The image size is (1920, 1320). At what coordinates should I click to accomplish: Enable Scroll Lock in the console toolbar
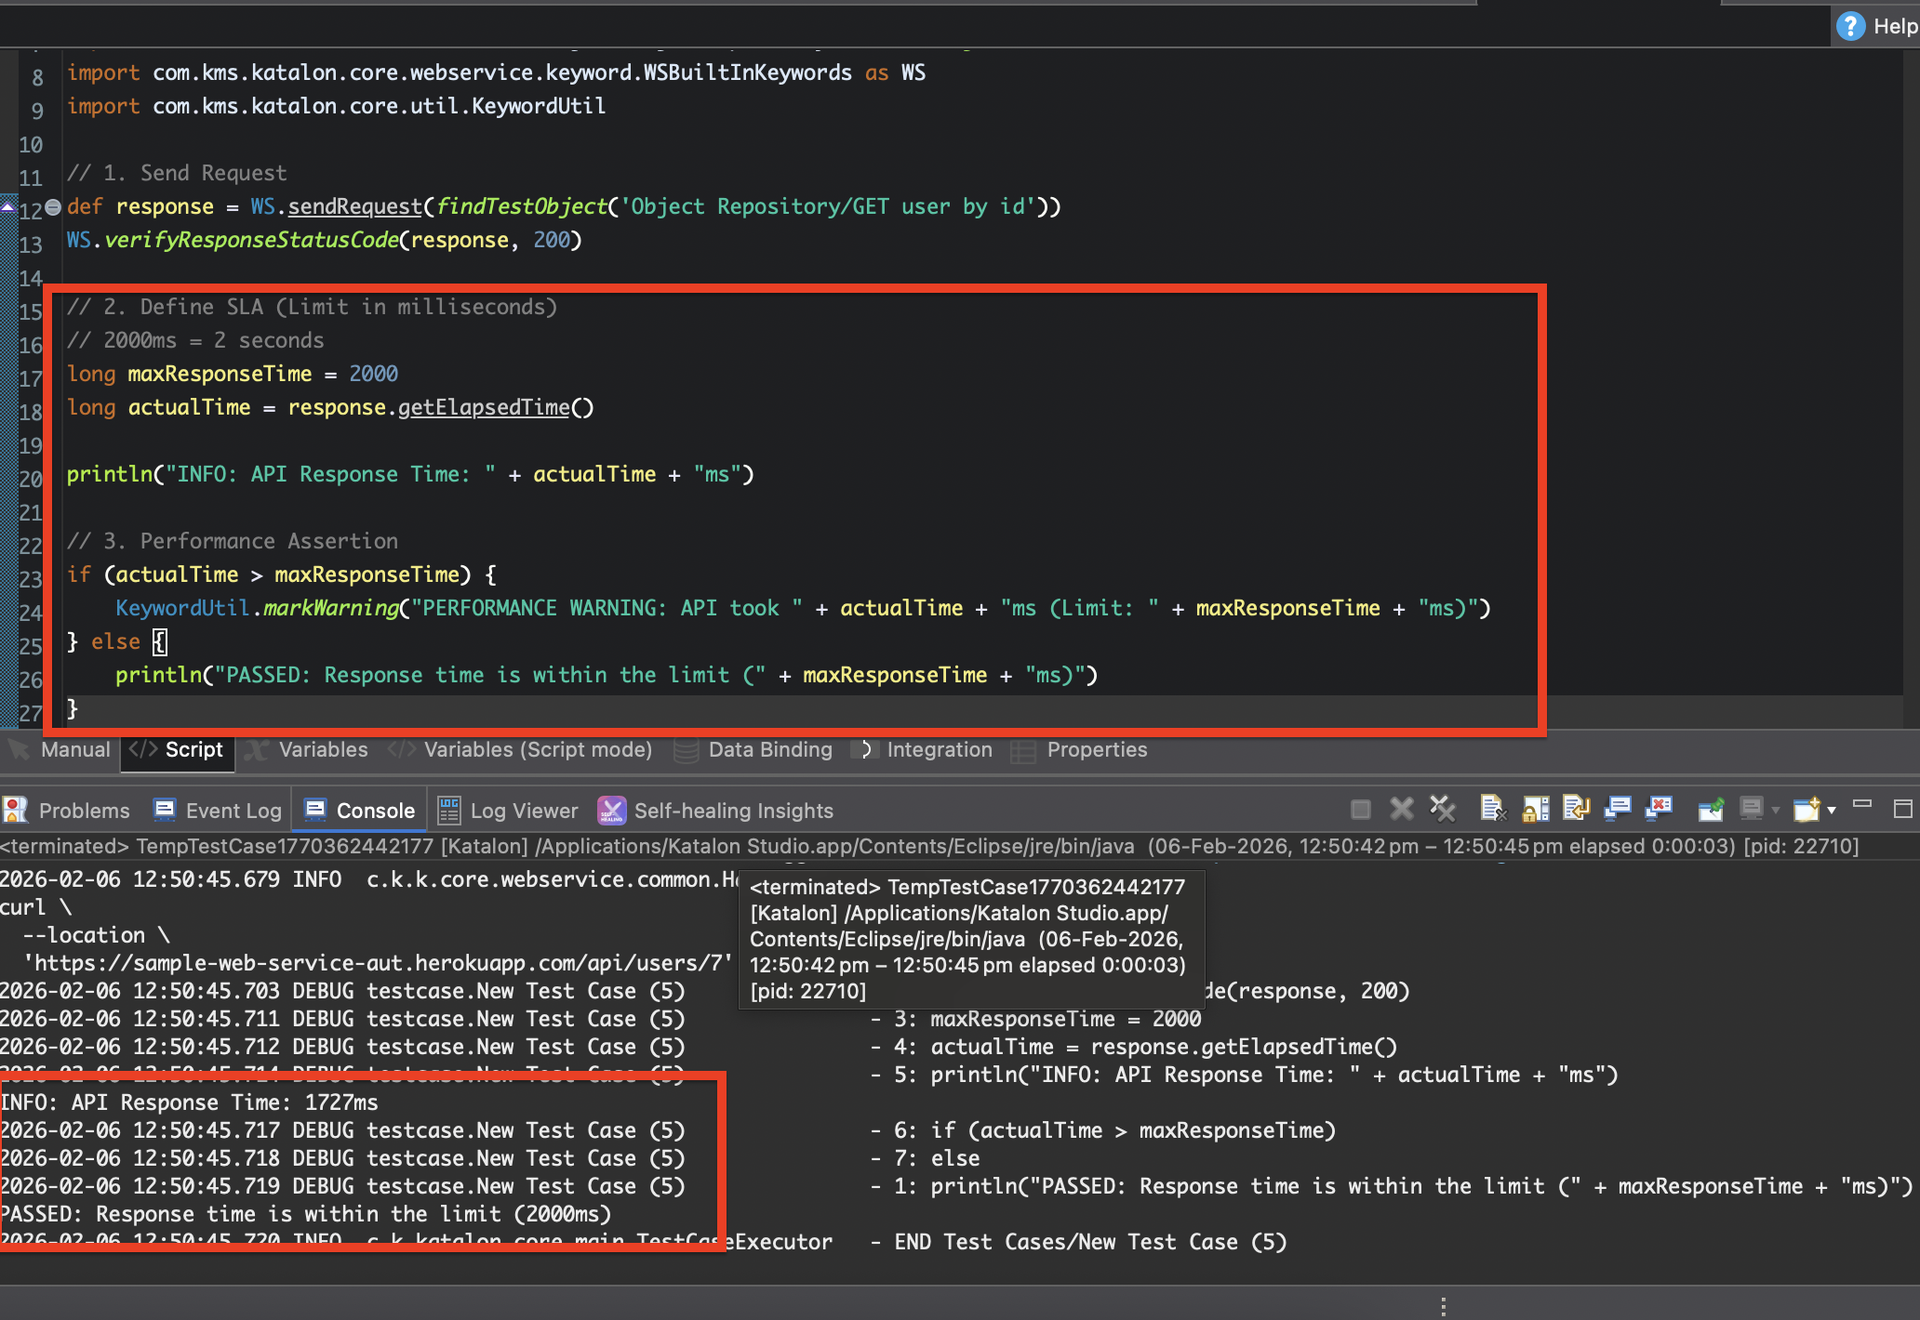[1535, 809]
